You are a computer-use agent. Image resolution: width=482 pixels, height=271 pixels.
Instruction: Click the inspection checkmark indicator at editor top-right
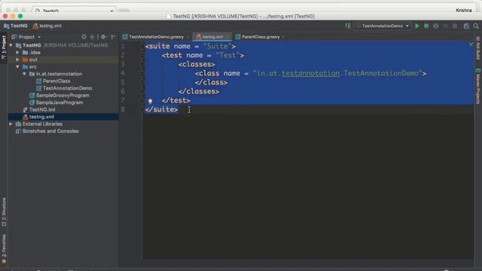(471, 45)
